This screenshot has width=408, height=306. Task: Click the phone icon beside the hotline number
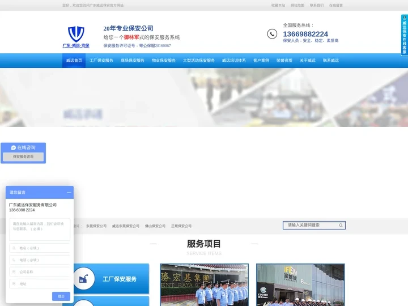(272, 34)
